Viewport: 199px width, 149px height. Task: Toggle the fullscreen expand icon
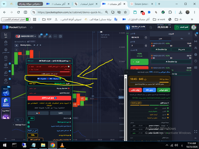pyautogui.click(x=196, y=132)
